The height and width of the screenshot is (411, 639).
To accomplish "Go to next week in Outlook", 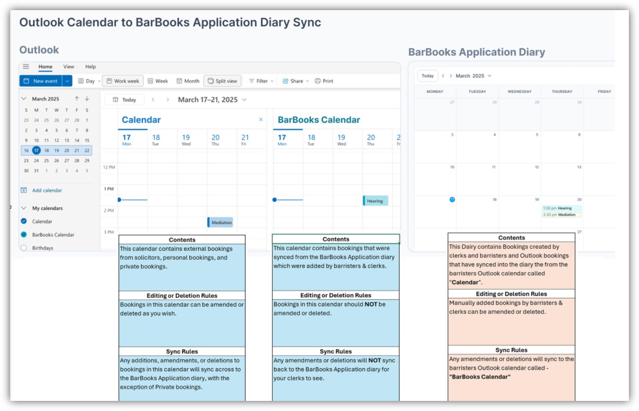I will tap(167, 100).
